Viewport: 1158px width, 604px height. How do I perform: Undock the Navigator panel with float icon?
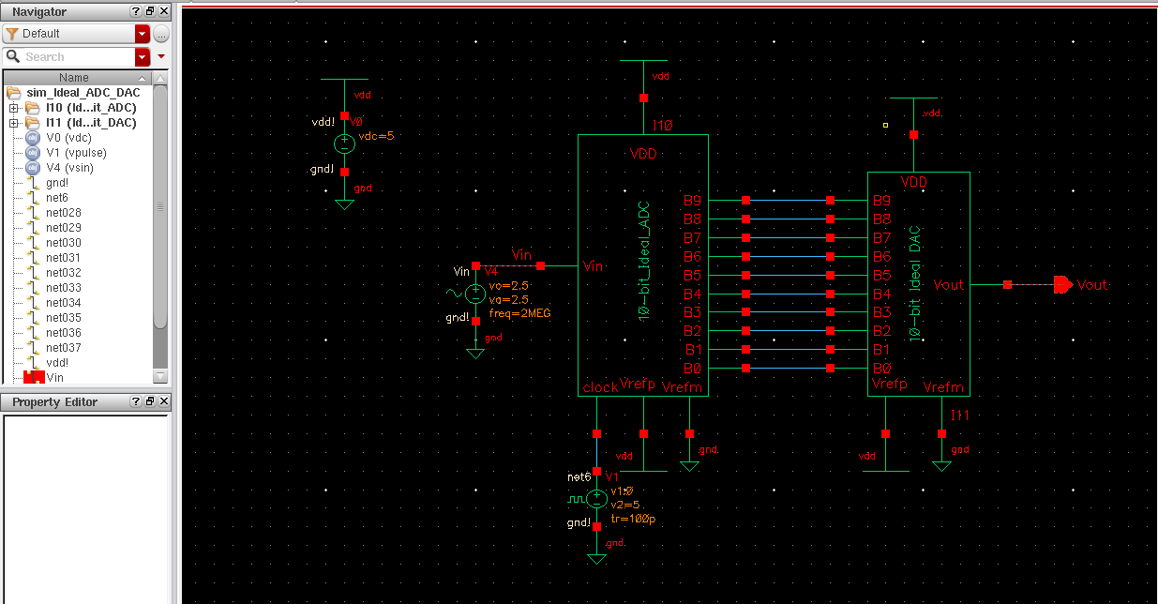tap(149, 11)
